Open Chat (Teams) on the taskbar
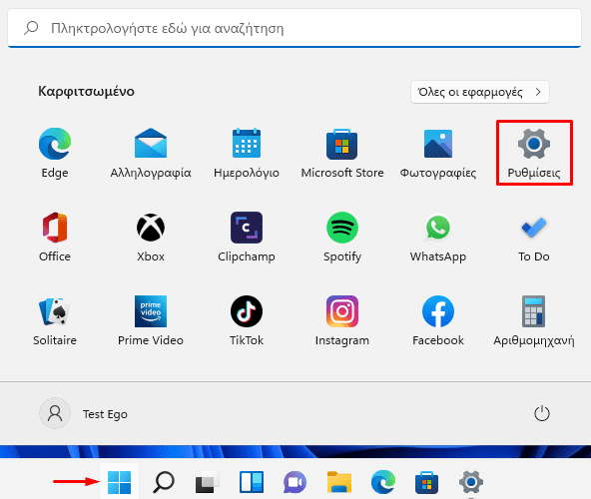Image resolution: width=591 pixels, height=499 pixels. pyautogui.click(x=295, y=482)
